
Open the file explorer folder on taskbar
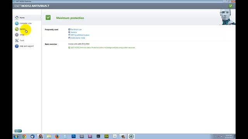point(49,136)
